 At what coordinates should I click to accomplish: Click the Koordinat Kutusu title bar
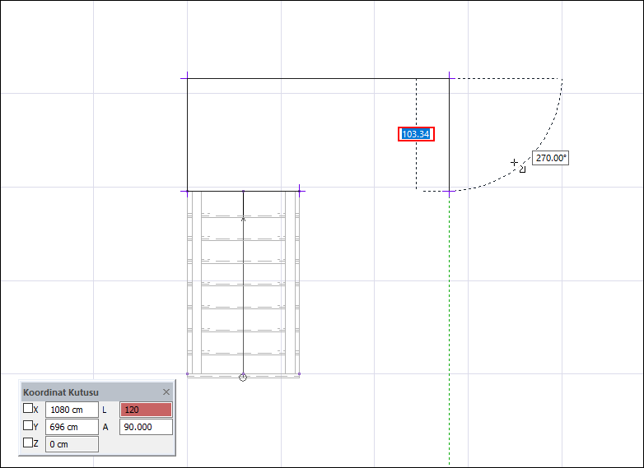[x=91, y=392]
